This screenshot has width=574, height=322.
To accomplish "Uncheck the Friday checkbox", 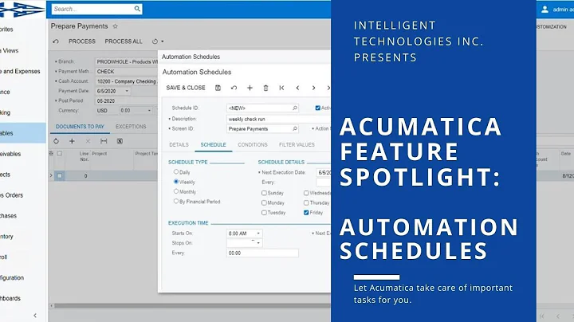I will tap(306, 213).
